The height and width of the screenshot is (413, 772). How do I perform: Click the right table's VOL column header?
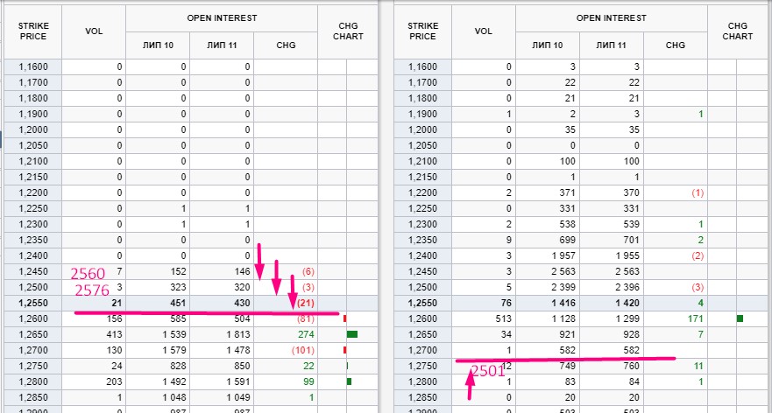click(483, 31)
